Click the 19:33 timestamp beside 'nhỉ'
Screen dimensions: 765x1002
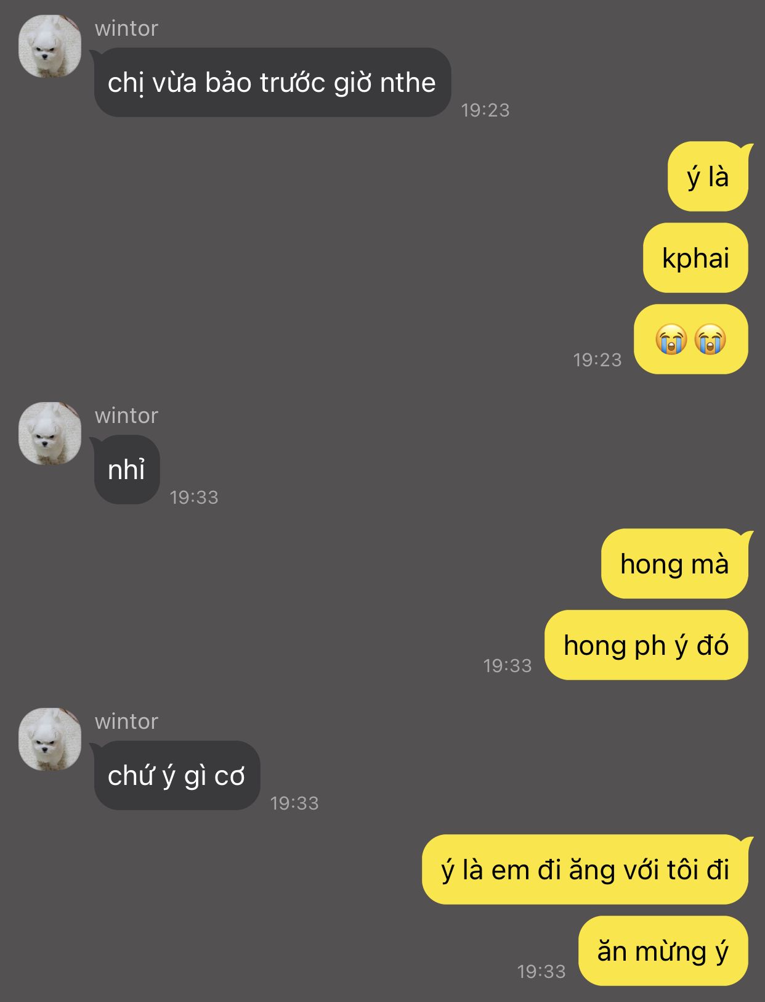194,498
